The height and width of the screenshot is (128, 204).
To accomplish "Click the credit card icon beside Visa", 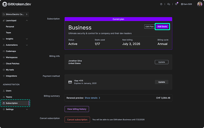I will tap(70, 82).
